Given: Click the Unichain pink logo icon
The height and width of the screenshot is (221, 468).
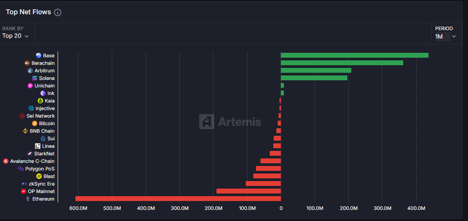Looking at the screenshot, I should (x=30, y=86).
